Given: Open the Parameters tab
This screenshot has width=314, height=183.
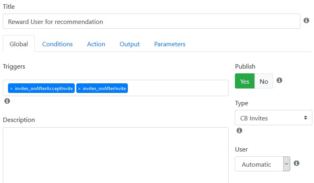Looking at the screenshot, I should [x=170, y=44].
